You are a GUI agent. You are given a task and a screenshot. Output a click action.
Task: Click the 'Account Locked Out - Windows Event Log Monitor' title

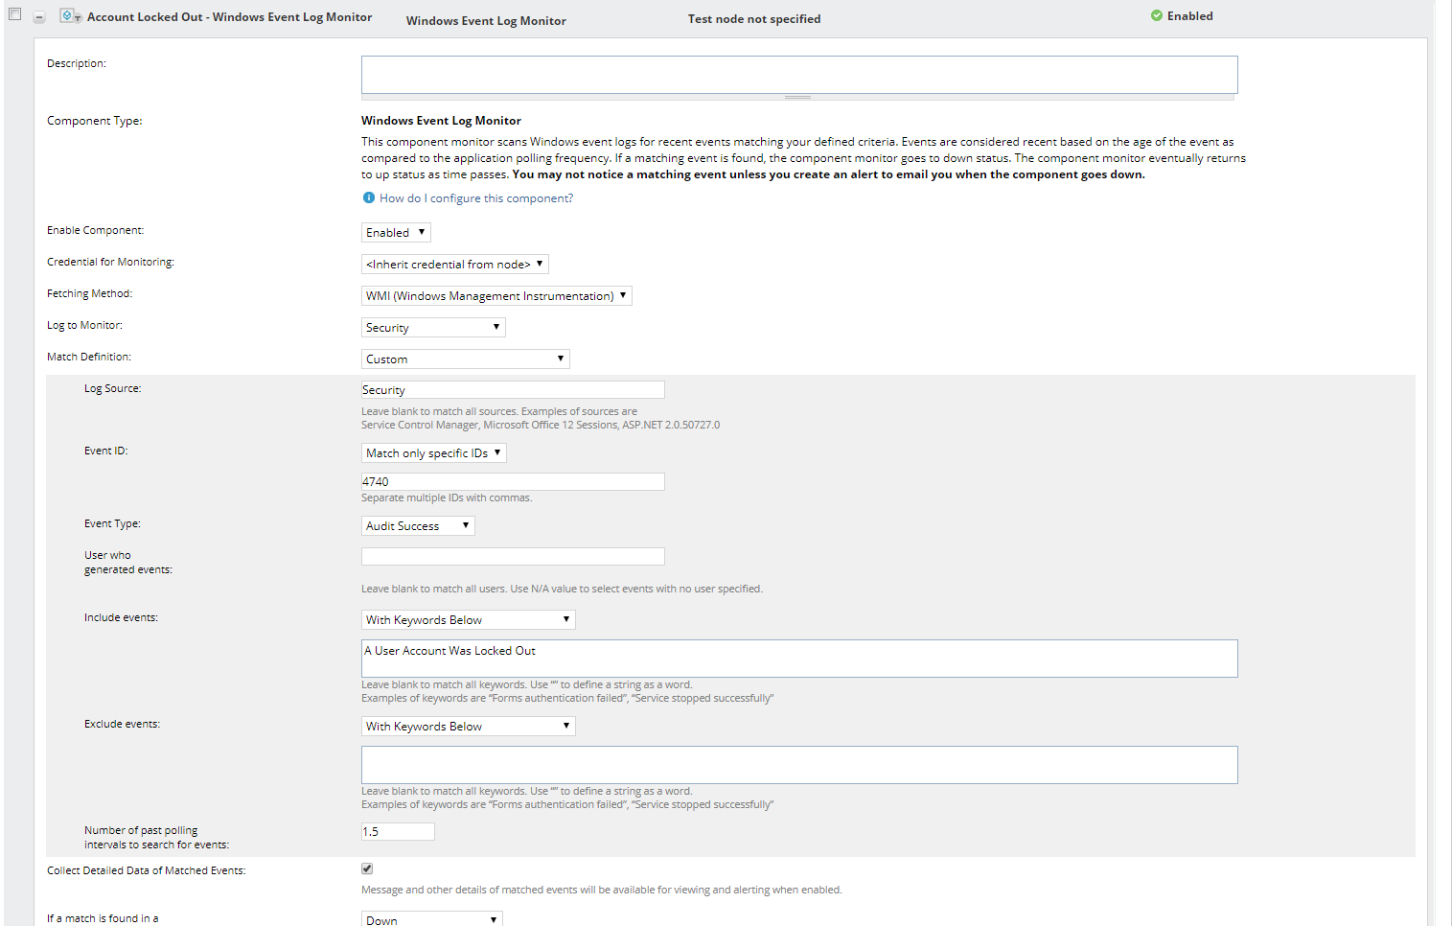point(229,17)
